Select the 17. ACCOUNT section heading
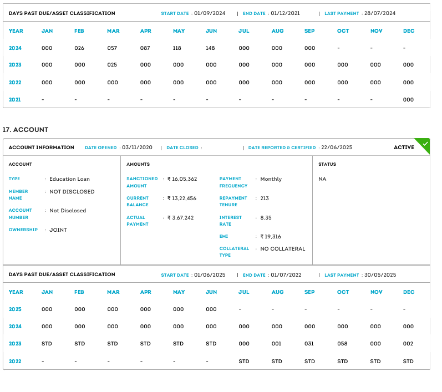The image size is (442, 392). [x=26, y=130]
